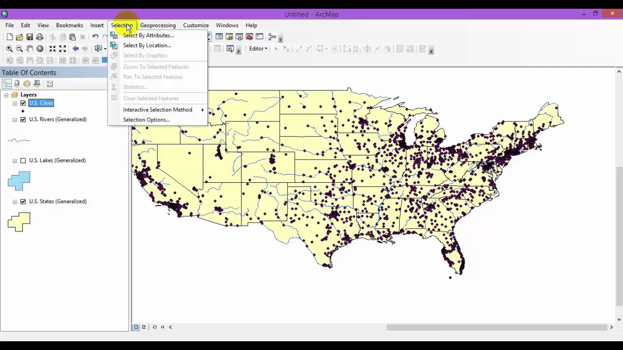The width and height of the screenshot is (623, 350).
Task: Collapse the U.S. States (Generalized) legend
Action: click(x=15, y=202)
